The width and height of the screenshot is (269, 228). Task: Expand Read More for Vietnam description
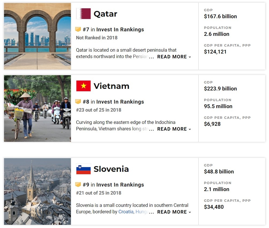[174, 129]
